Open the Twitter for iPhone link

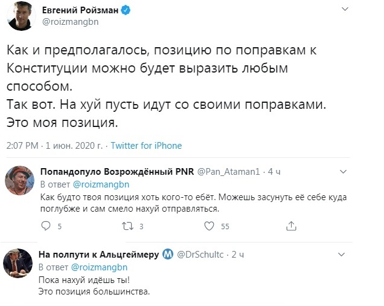[146, 146]
